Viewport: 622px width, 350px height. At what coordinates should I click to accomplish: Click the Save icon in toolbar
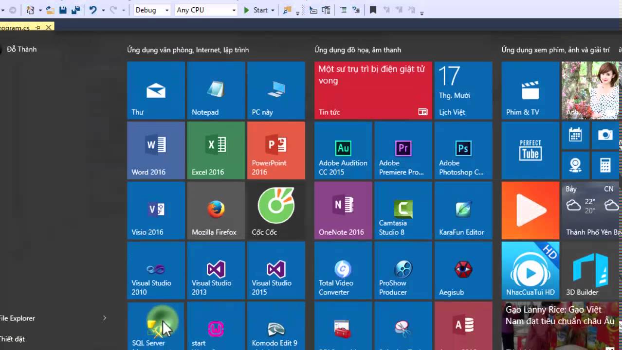pyautogui.click(x=63, y=10)
